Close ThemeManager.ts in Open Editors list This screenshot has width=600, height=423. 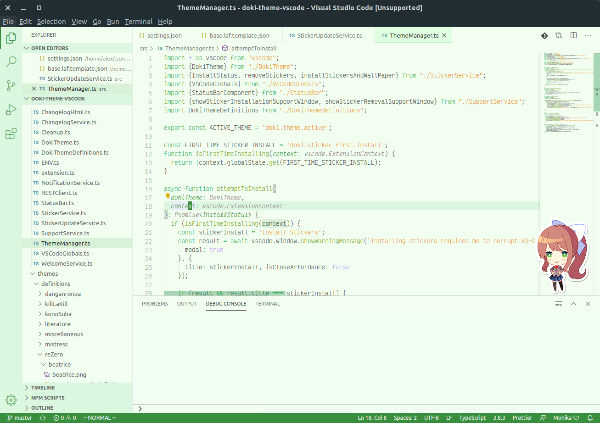tap(34, 89)
